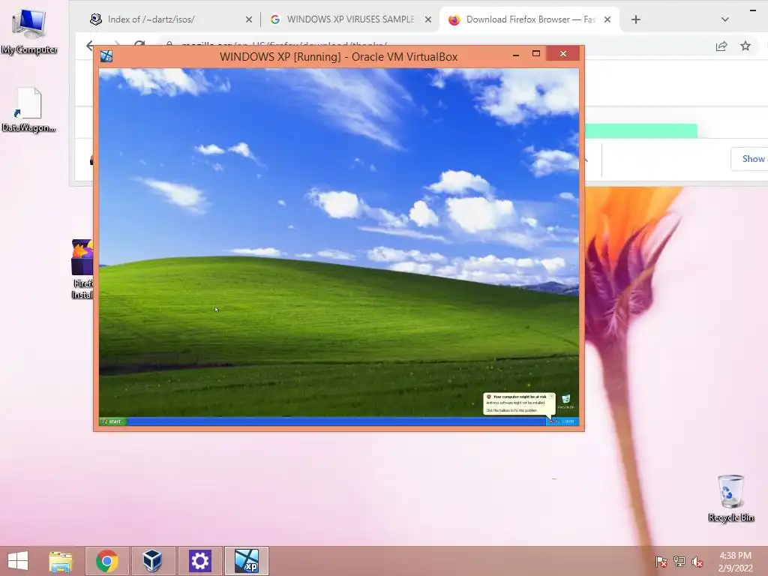Screen dimensions: 768x576
Task: Click the Windows Start button on the host taskbar
Action: click(x=18, y=561)
